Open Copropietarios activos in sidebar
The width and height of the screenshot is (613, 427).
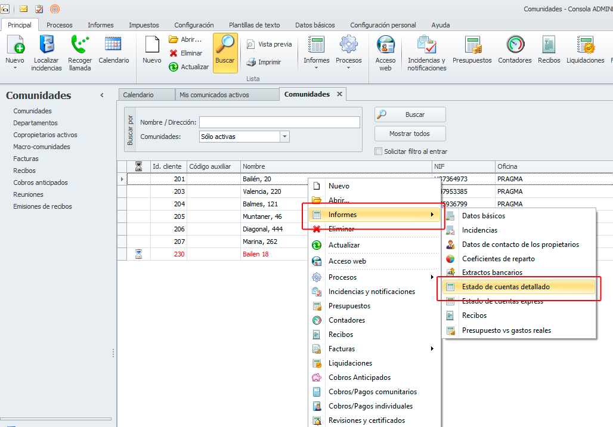(x=45, y=135)
